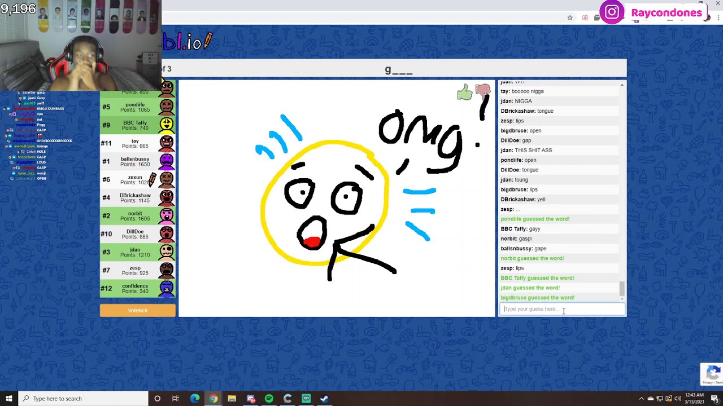Click the reCAPTCHA badge
Image resolution: width=723 pixels, height=406 pixels.
pos(712,374)
